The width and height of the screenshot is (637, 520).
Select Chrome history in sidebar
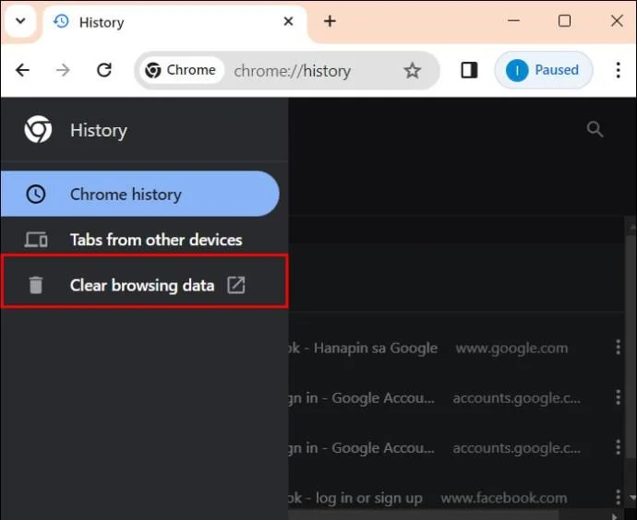[139, 194]
